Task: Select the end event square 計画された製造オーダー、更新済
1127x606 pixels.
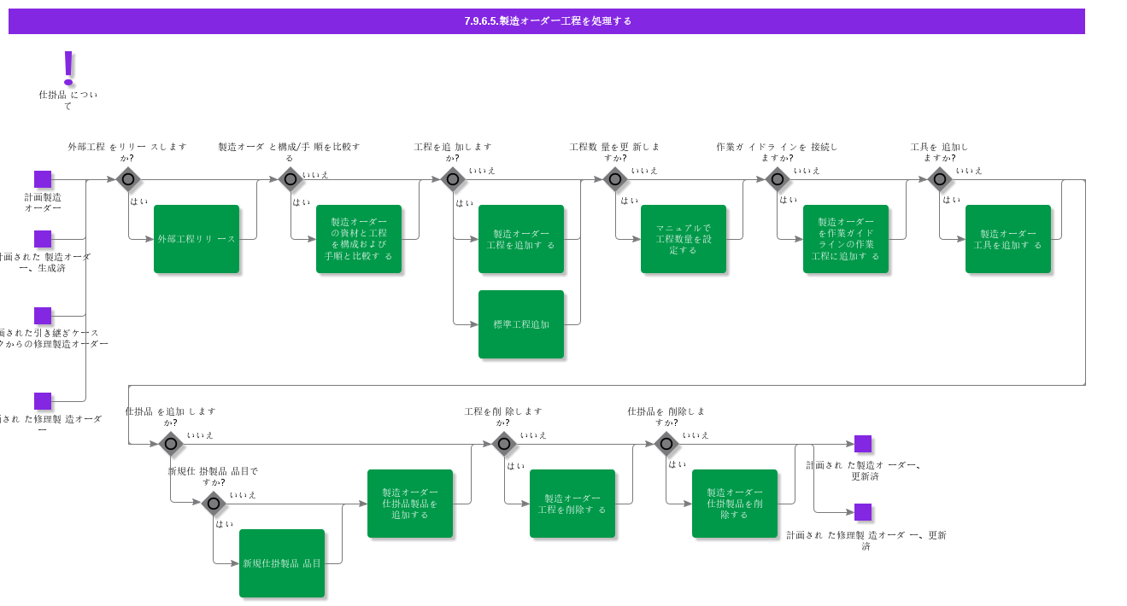Action: tap(863, 444)
